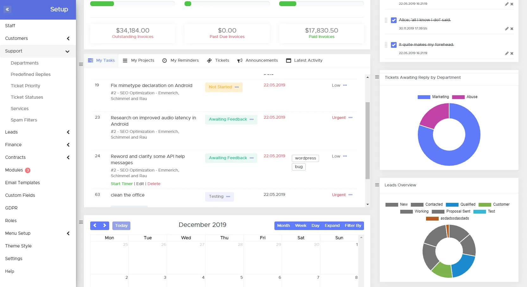Delete the 'It quite makes my forehead' todo

[512, 53]
